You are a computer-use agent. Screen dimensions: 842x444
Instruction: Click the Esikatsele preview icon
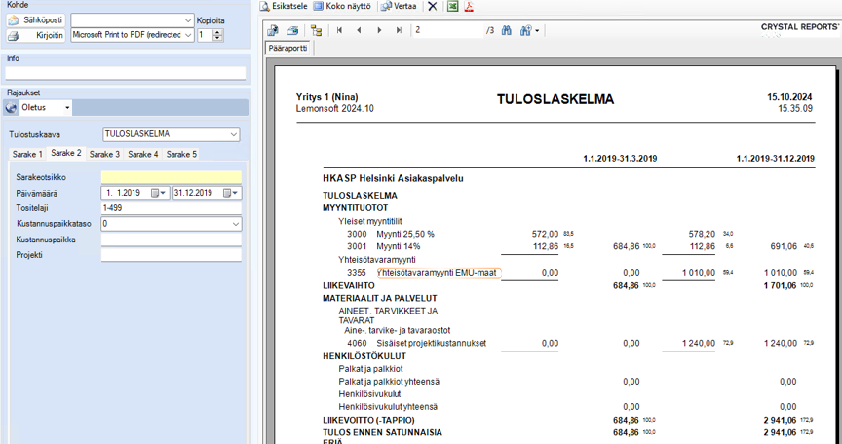[266, 6]
